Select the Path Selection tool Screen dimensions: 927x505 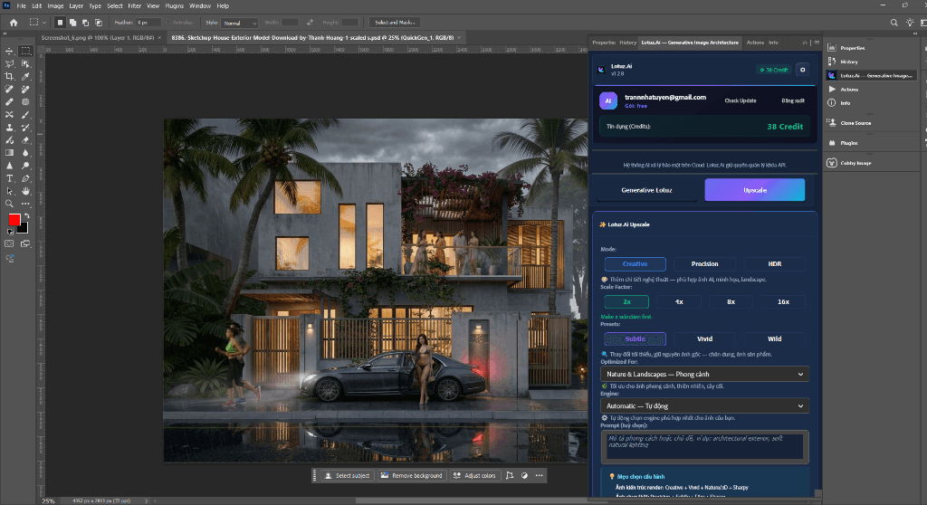coord(9,191)
